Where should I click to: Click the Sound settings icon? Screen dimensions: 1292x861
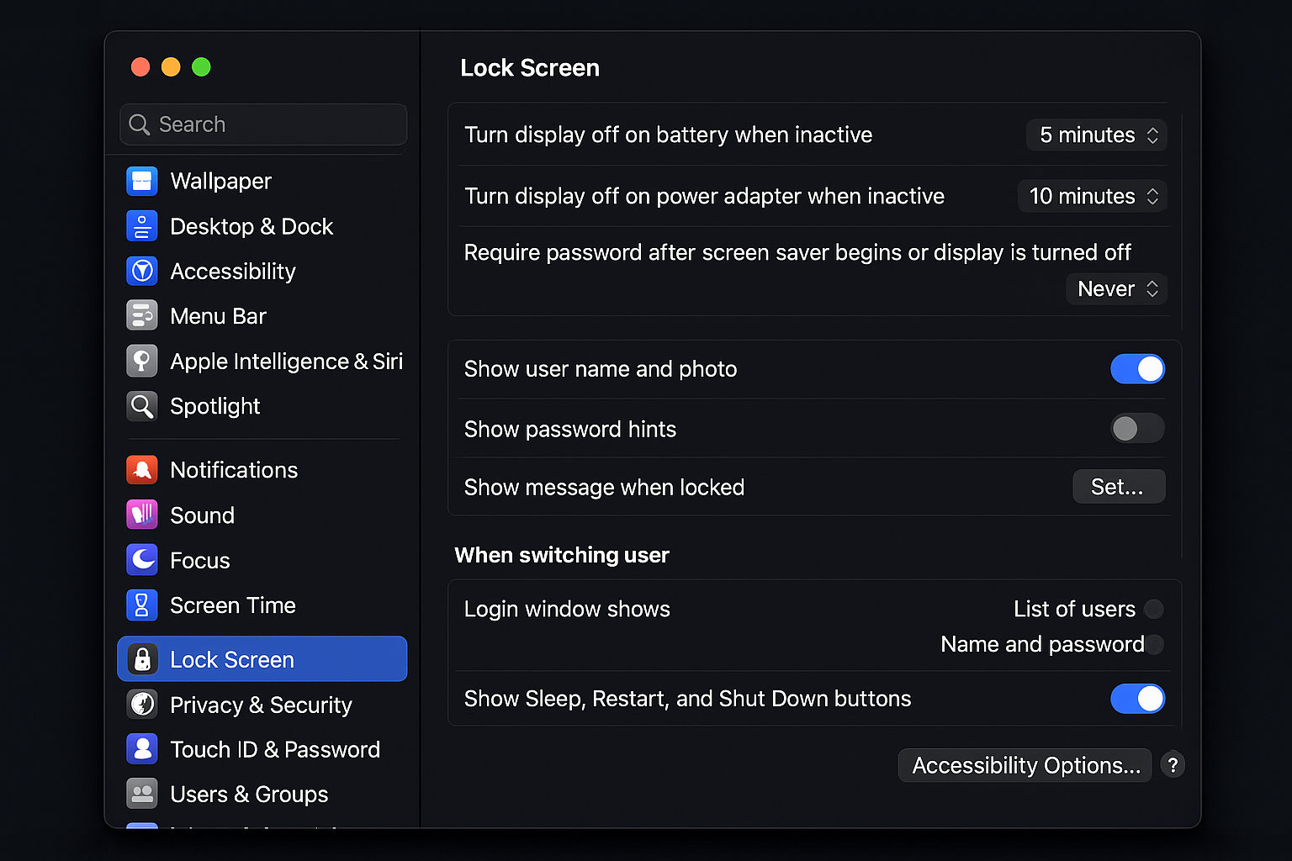(x=142, y=515)
